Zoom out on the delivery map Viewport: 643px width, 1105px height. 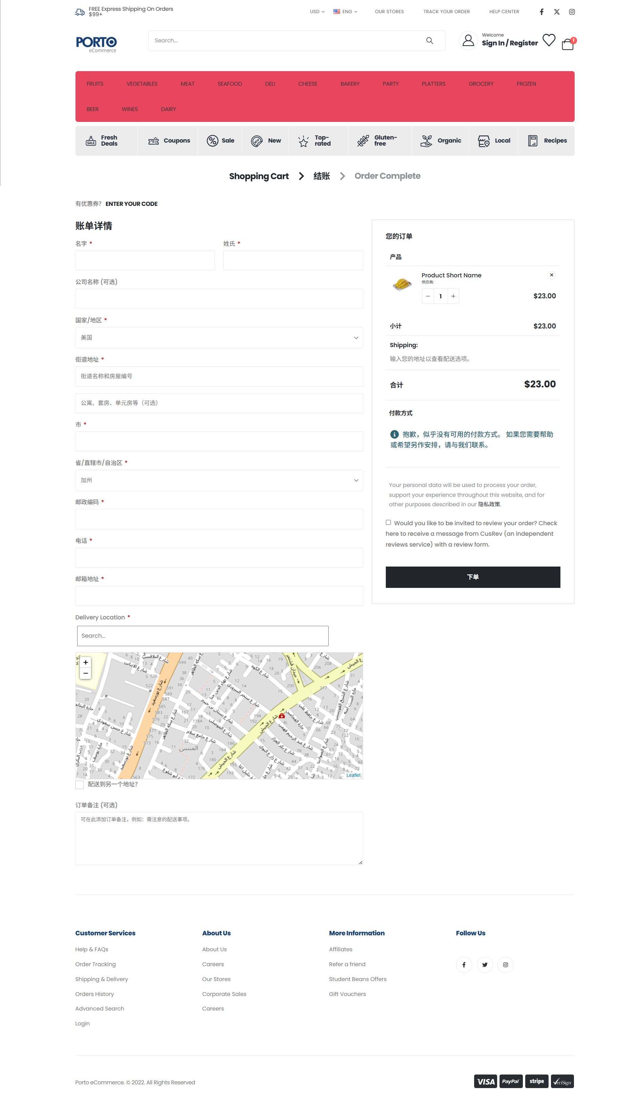tap(86, 673)
